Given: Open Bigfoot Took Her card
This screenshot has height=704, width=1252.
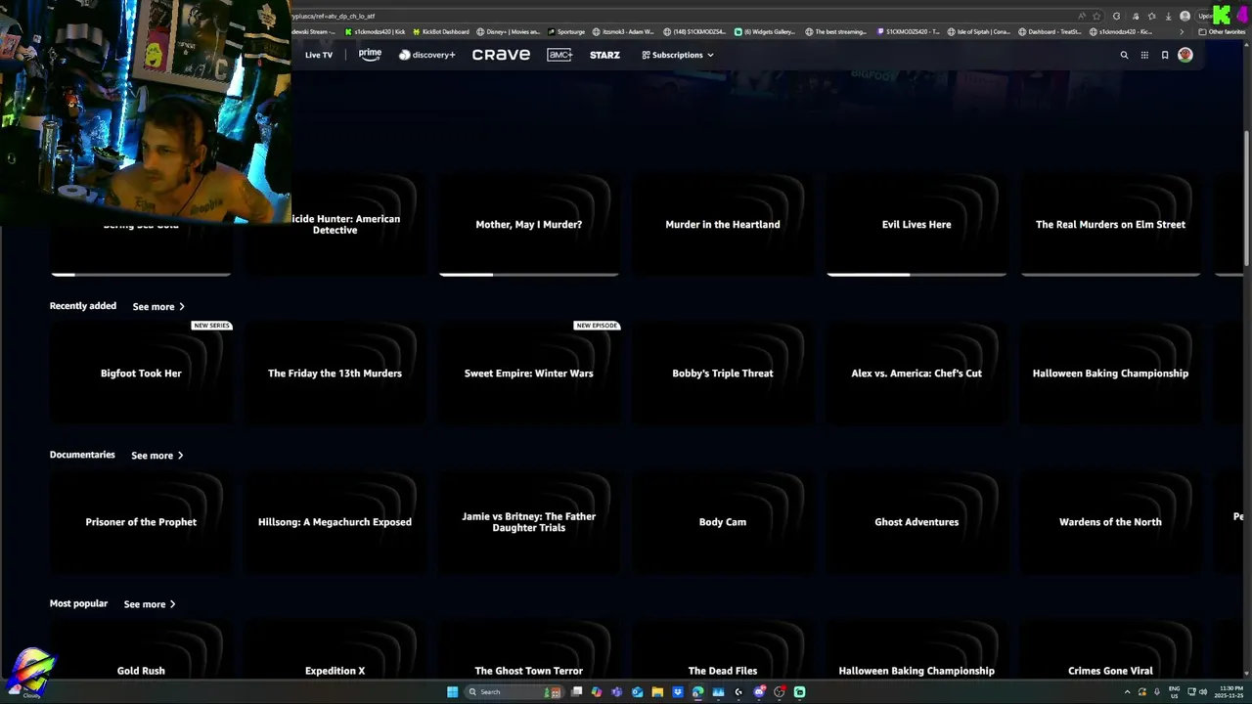Looking at the screenshot, I should point(141,374).
